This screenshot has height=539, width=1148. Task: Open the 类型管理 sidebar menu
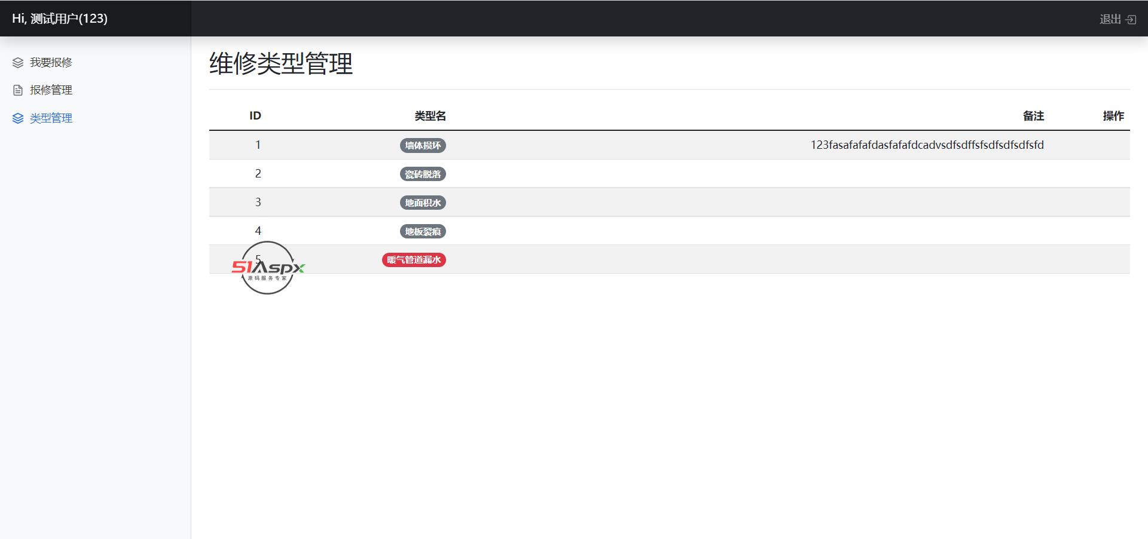pyautogui.click(x=51, y=118)
